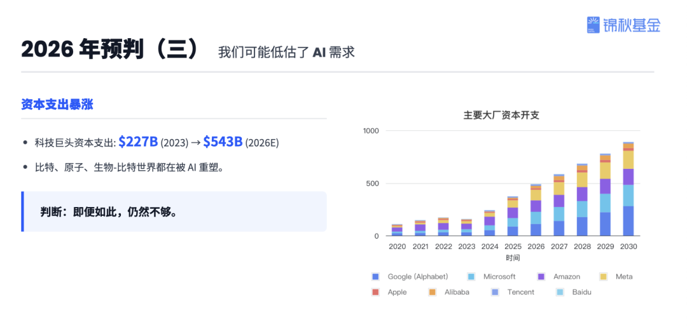Click the 判断：即便如此，仍然不够 callout box
This screenshot has width=687, height=327.
tap(174, 211)
